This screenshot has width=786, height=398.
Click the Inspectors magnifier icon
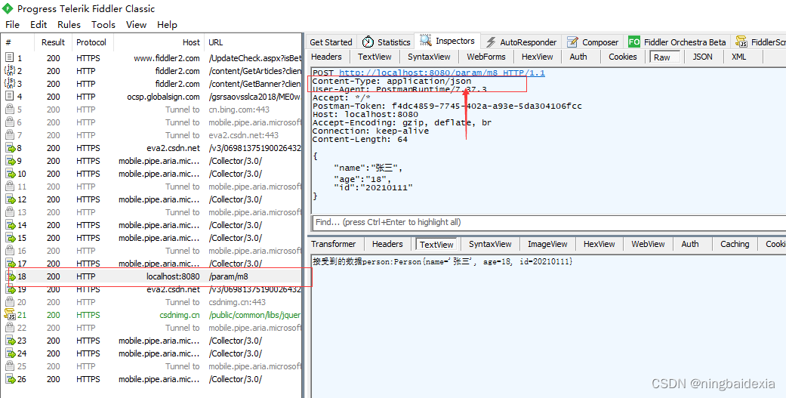(426, 40)
